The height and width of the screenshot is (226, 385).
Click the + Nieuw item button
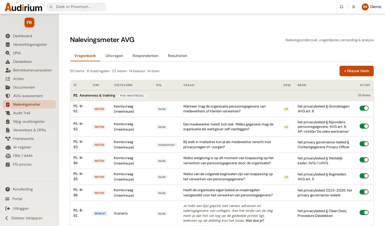[356, 71]
